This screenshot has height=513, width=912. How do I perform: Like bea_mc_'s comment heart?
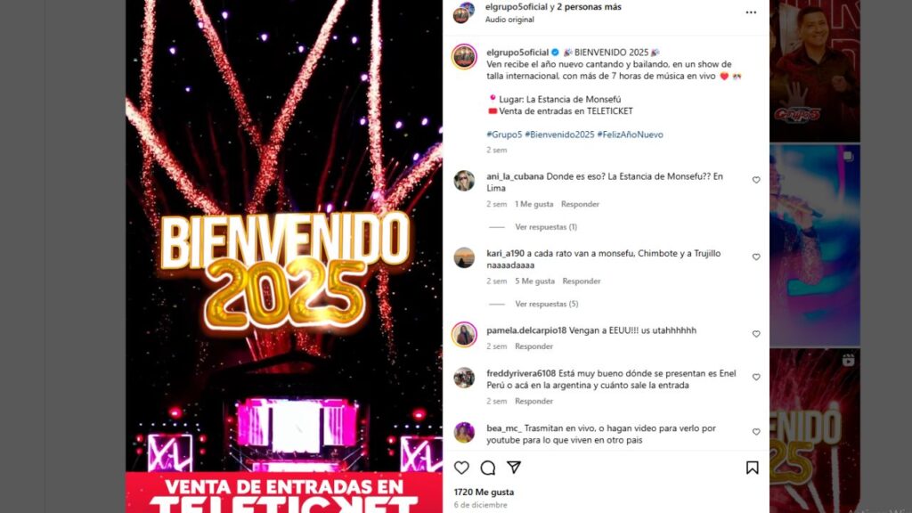756,432
